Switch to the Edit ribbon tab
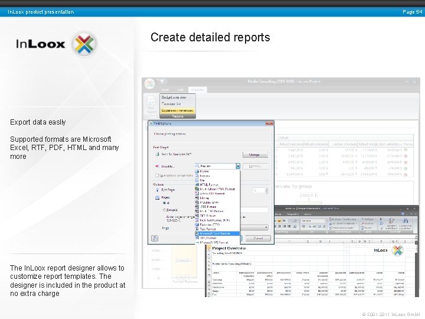This screenshot has height=319, width=425. coord(180,90)
